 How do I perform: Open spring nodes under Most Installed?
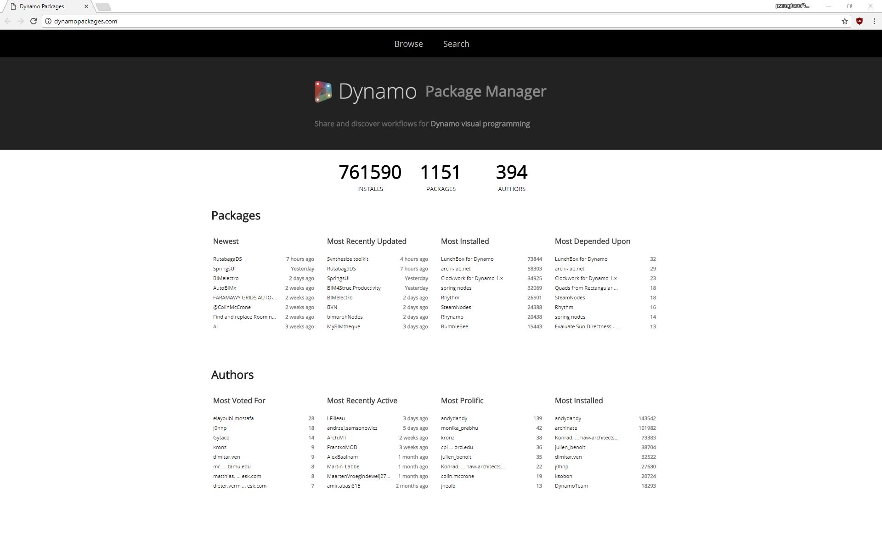(x=456, y=288)
